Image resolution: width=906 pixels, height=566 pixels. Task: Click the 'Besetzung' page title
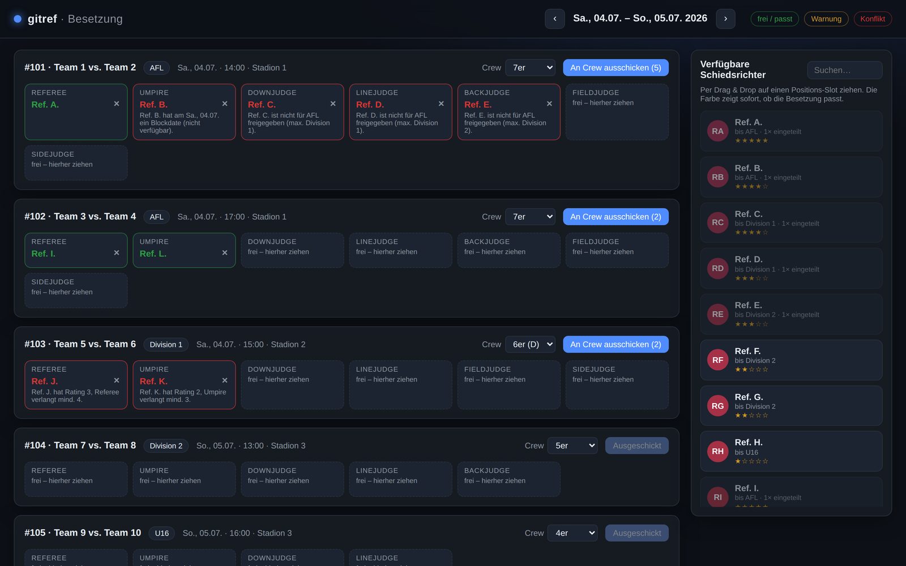point(95,19)
